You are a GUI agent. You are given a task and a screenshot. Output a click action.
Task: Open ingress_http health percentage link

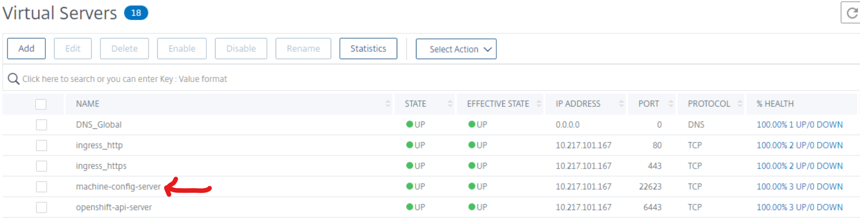click(799, 145)
